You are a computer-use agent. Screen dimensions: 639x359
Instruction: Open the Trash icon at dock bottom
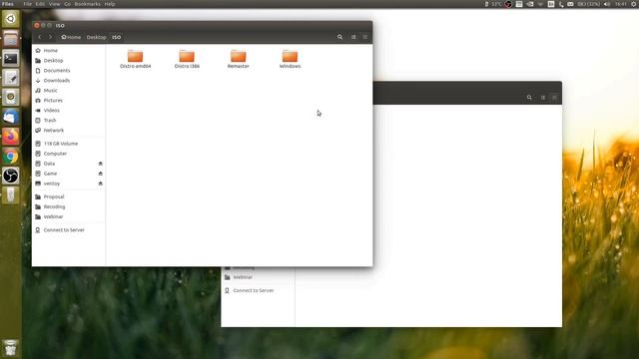coord(11,348)
